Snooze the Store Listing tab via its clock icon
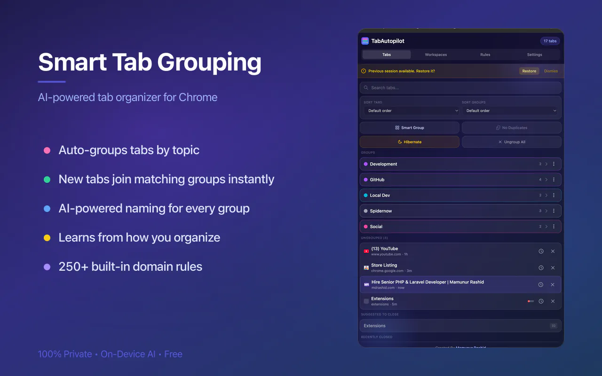This screenshot has height=376, width=602. coord(541,267)
